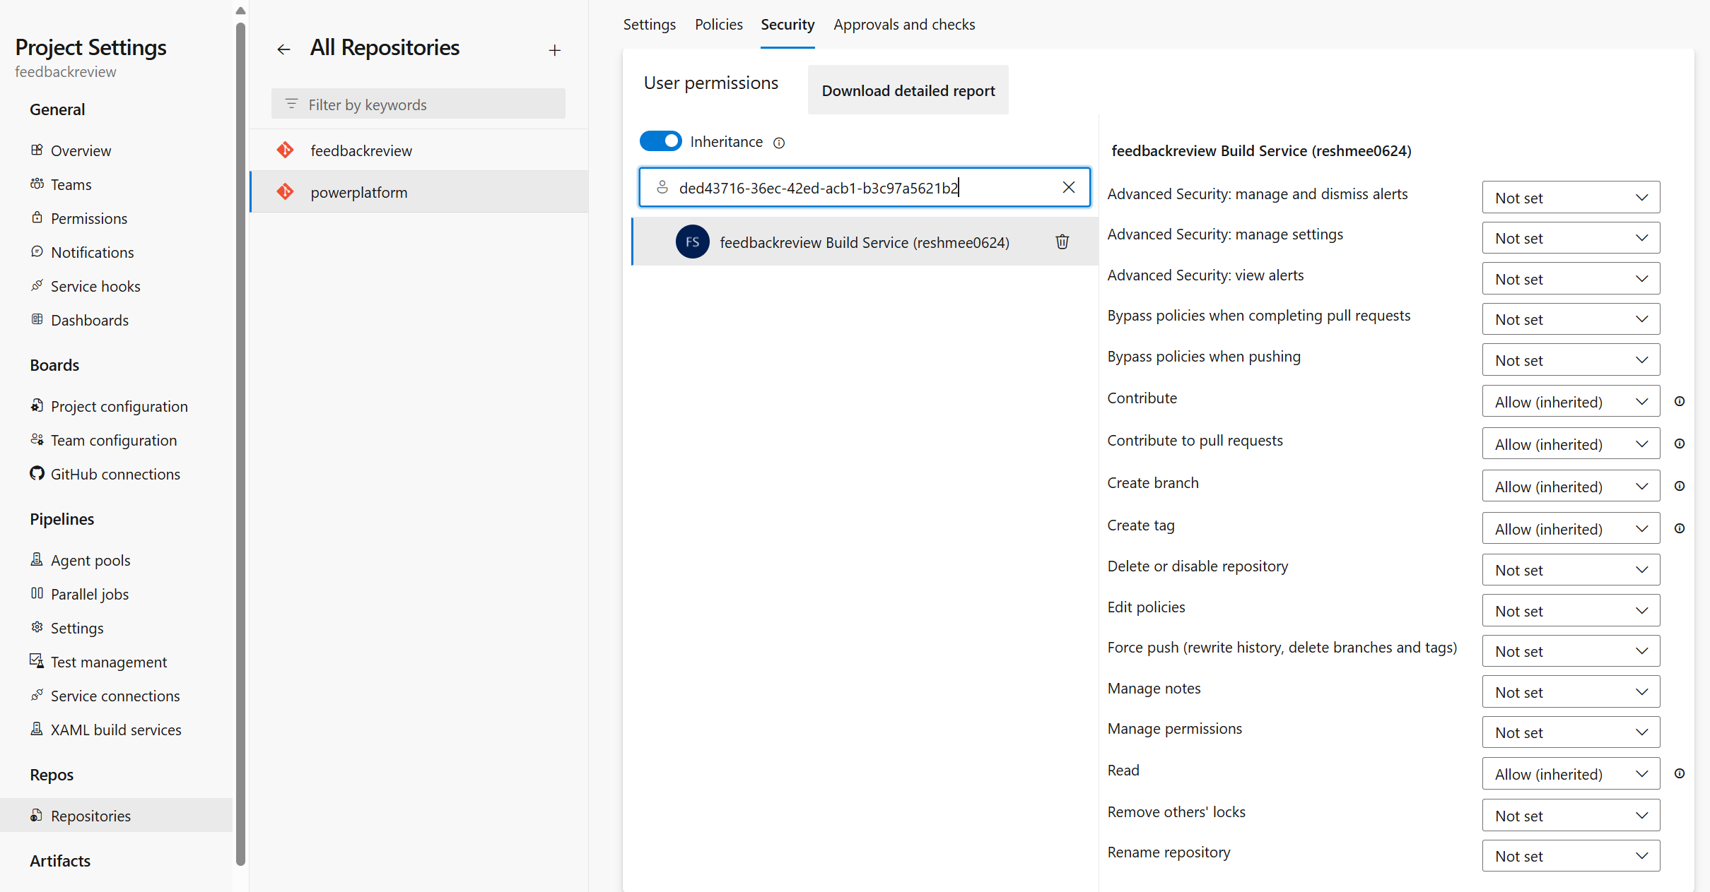Click Download detailed report
Image resolution: width=1710 pixels, height=892 pixels.
[908, 90]
